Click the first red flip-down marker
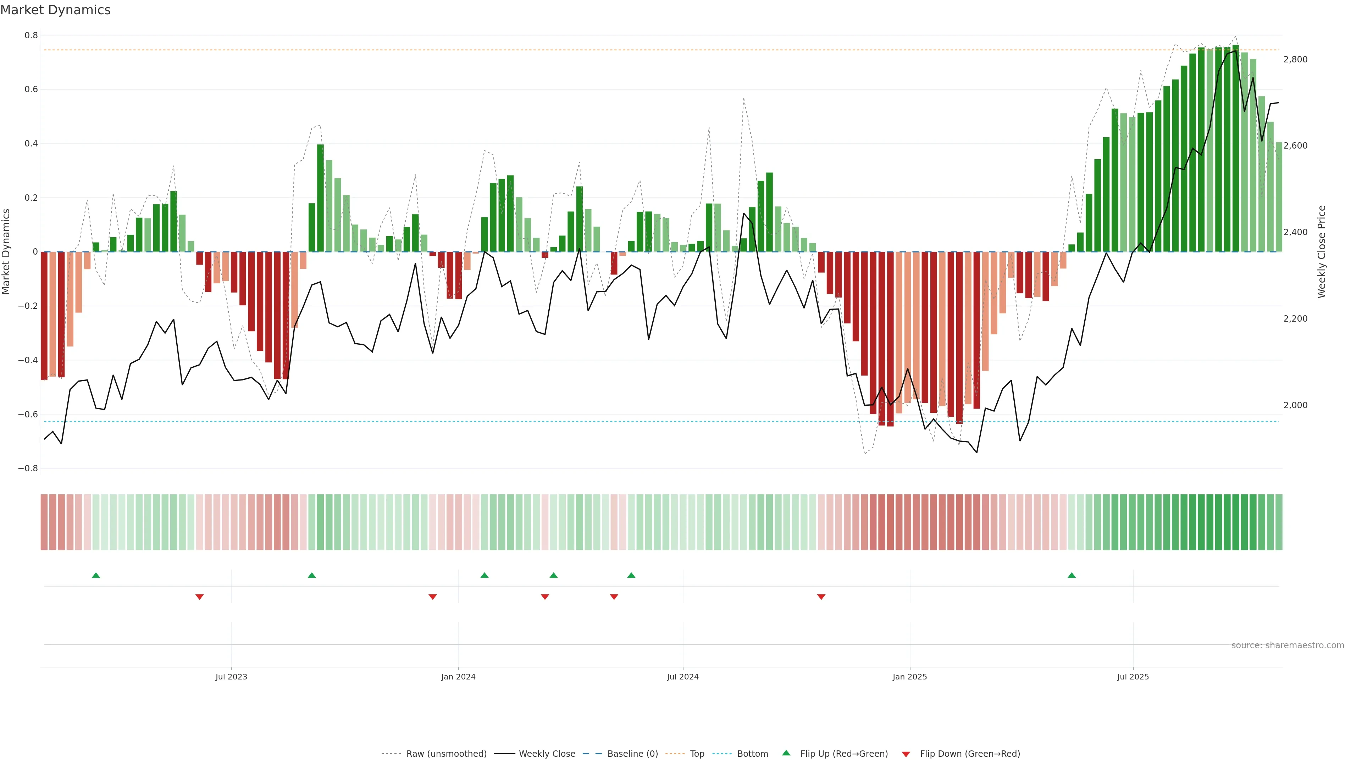This screenshot has height=766, width=1362. (199, 597)
